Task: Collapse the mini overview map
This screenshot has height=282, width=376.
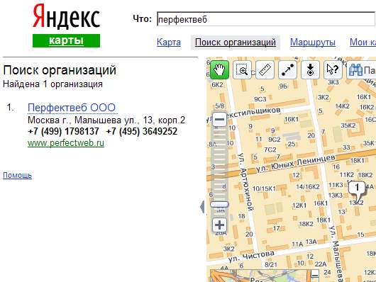Action: 315,275
